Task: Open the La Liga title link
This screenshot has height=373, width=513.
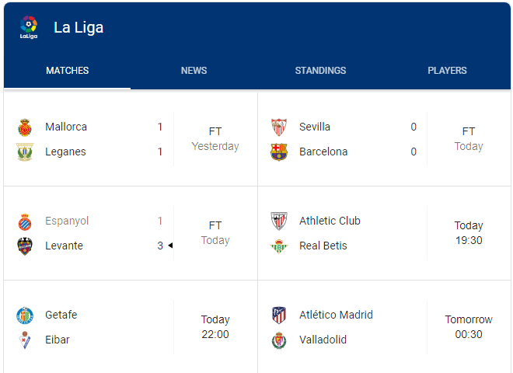Action: (x=79, y=27)
